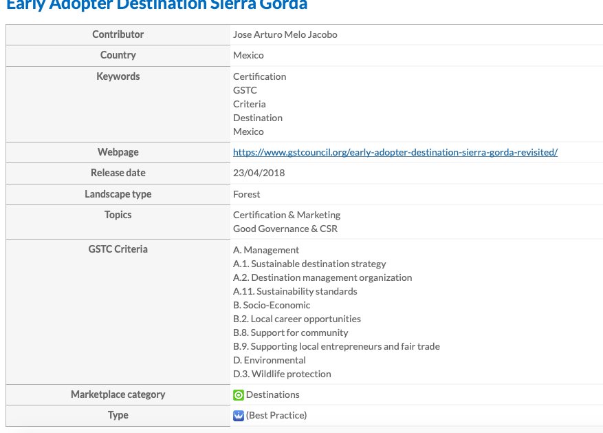Click the keyword Destination

coord(258,118)
